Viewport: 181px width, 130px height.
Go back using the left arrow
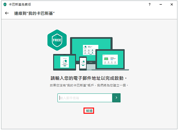7,13
